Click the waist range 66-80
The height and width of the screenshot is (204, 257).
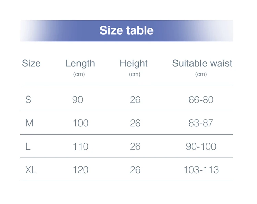(x=201, y=100)
